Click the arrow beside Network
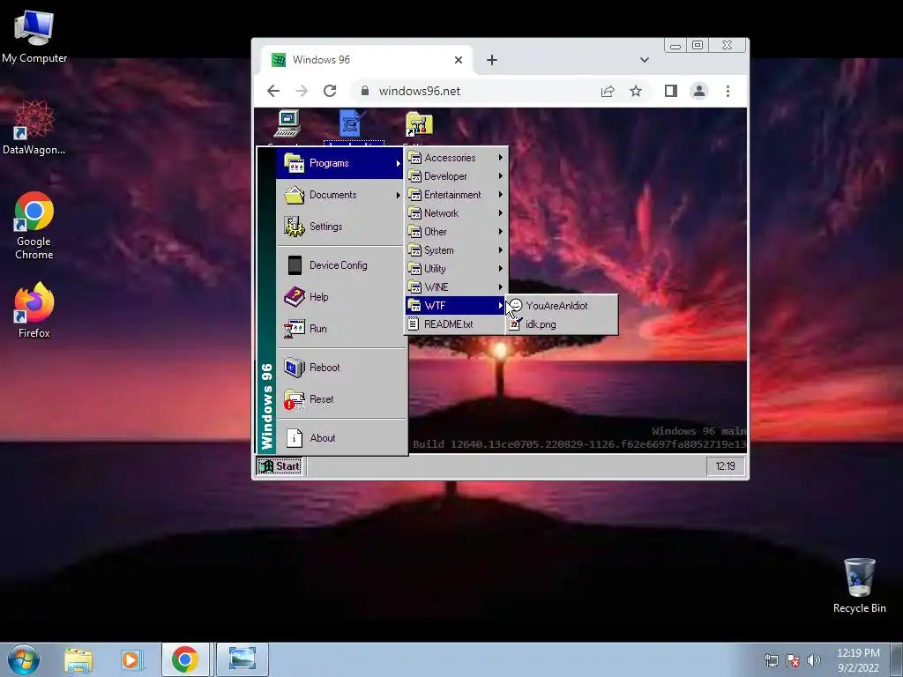Image resolution: width=903 pixels, height=677 pixels. pos(501,213)
